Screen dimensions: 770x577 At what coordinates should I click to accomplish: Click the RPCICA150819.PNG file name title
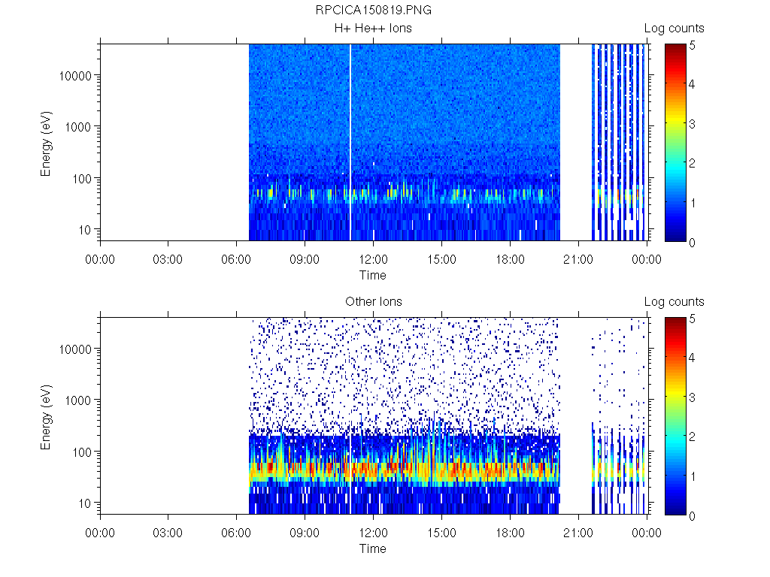(x=373, y=10)
